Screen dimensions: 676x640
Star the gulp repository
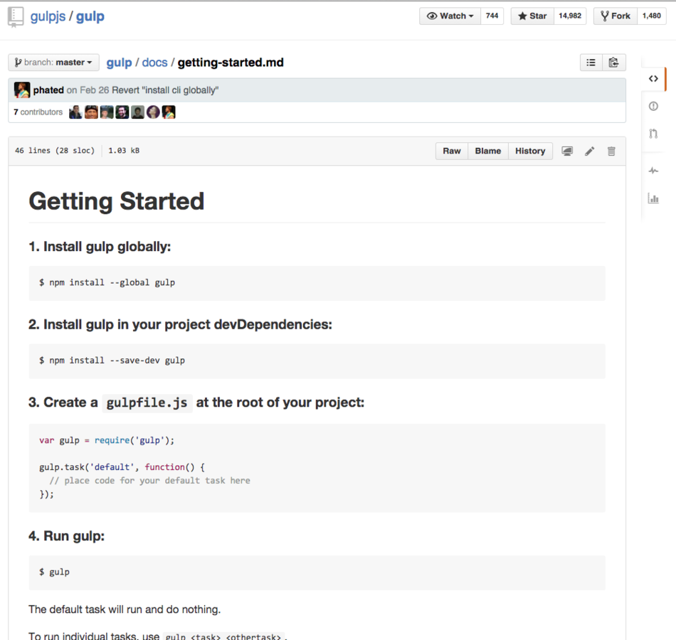point(532,16)
